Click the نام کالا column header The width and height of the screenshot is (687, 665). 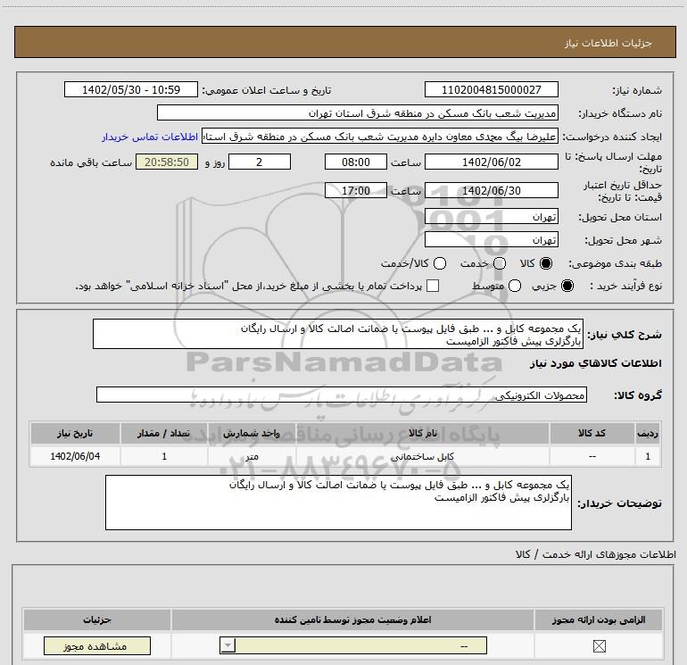pyautogui.click(x=423, y=433)
